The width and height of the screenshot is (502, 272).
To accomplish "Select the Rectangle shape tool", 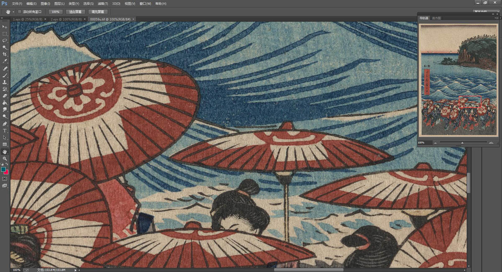I will 5,144.
